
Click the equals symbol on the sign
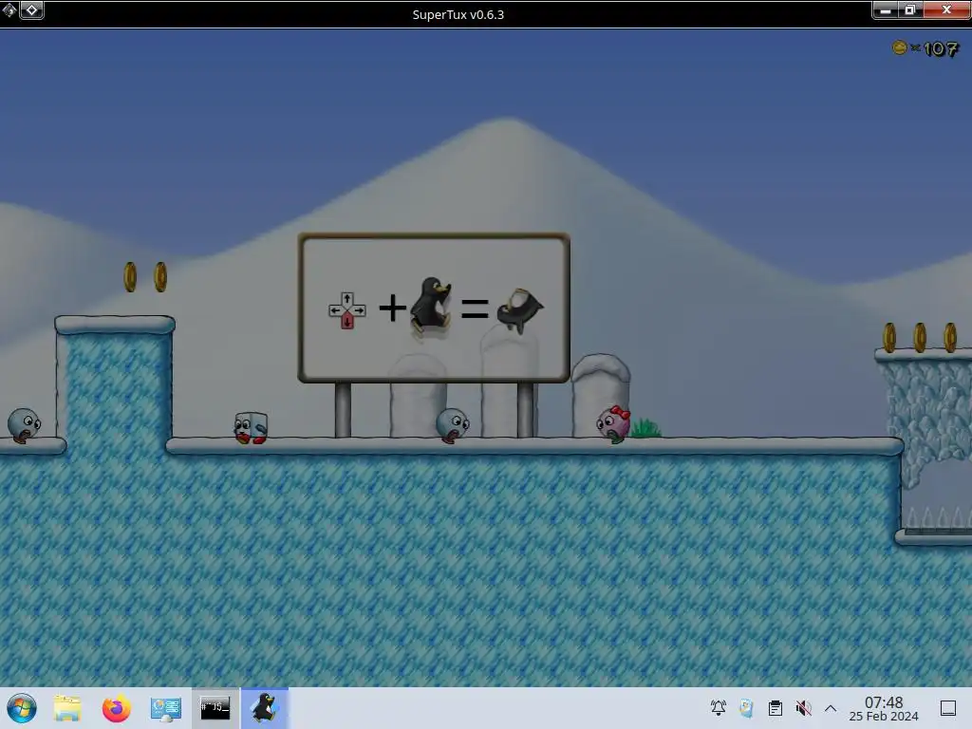(x=475, y=308)
